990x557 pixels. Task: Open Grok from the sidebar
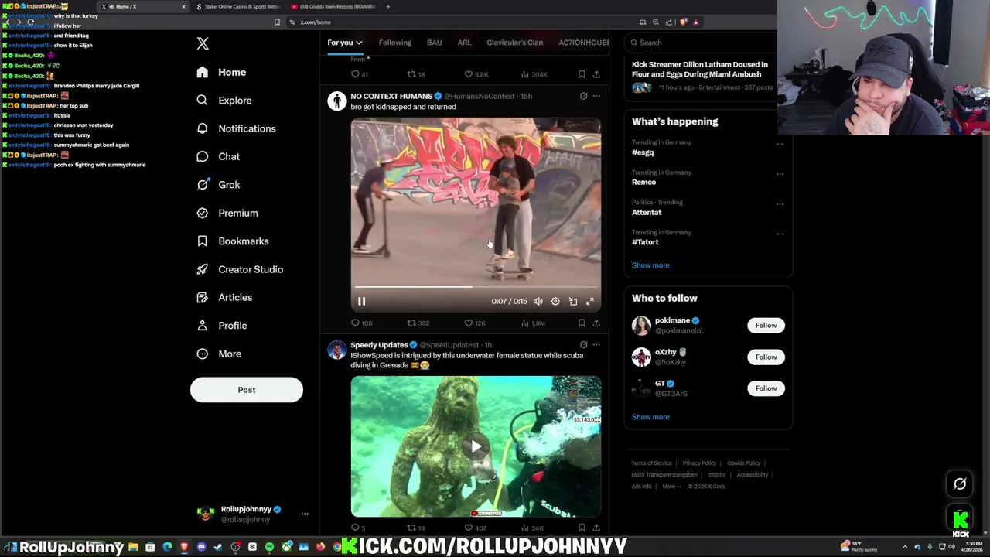tap(218, 185)
